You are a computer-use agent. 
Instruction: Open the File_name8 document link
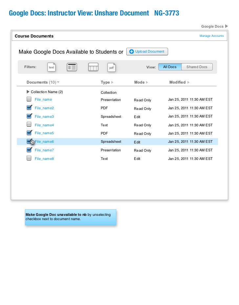pyautogui.click(x=44, y=159)
